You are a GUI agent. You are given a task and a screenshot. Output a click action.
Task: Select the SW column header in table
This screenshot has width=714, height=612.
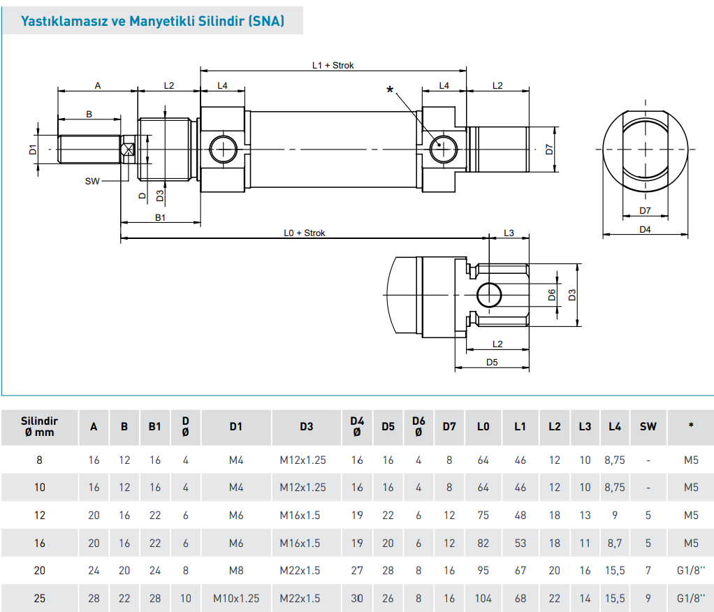[x=648, y=426]
